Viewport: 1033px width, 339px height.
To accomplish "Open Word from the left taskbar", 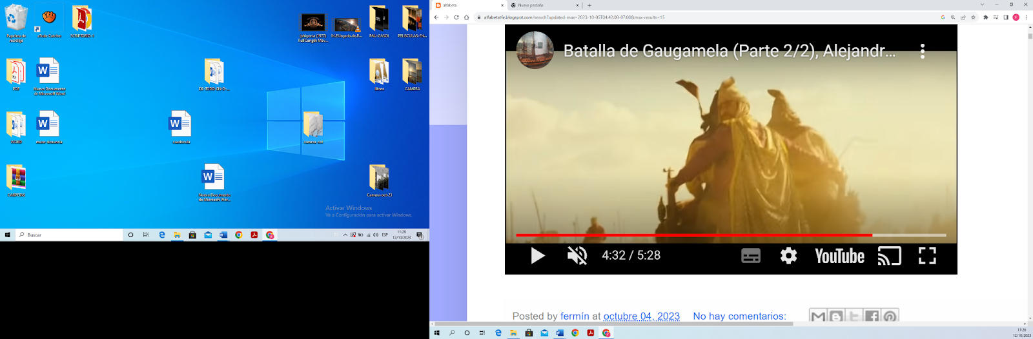I will [x=223, y=235].
